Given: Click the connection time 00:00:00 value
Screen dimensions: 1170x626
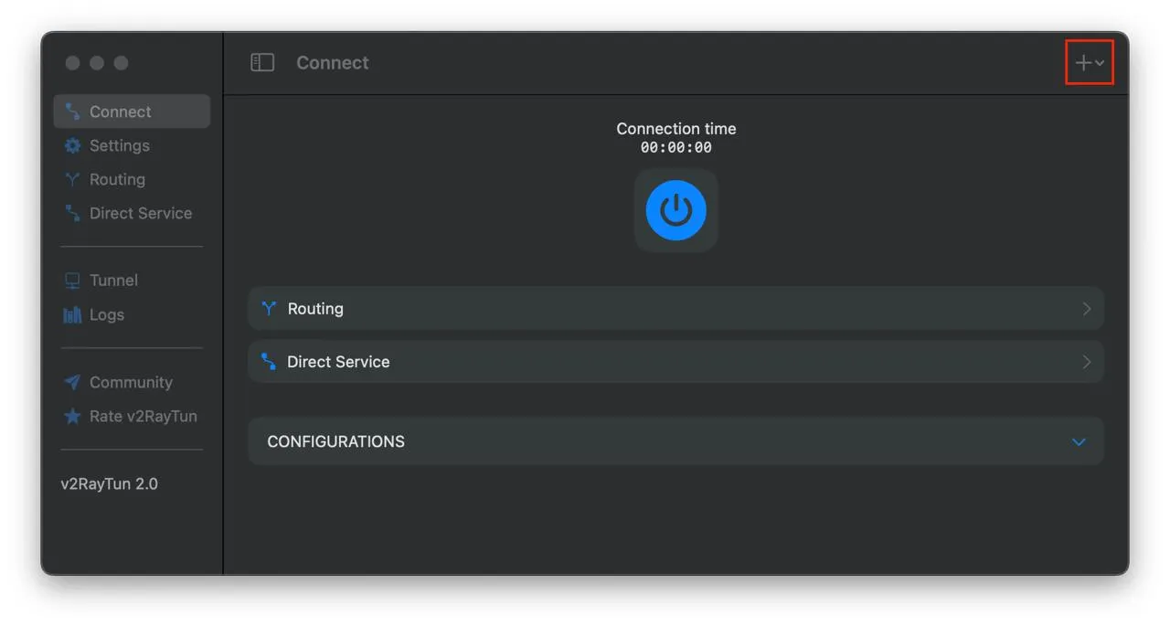Looking at the screenshot, I should [x=676, y=147].
